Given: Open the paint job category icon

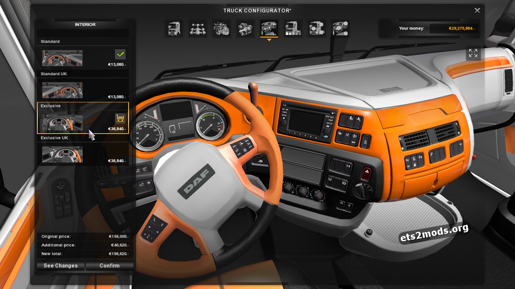Looking at the screenshot, I should [x=293, y=29].
